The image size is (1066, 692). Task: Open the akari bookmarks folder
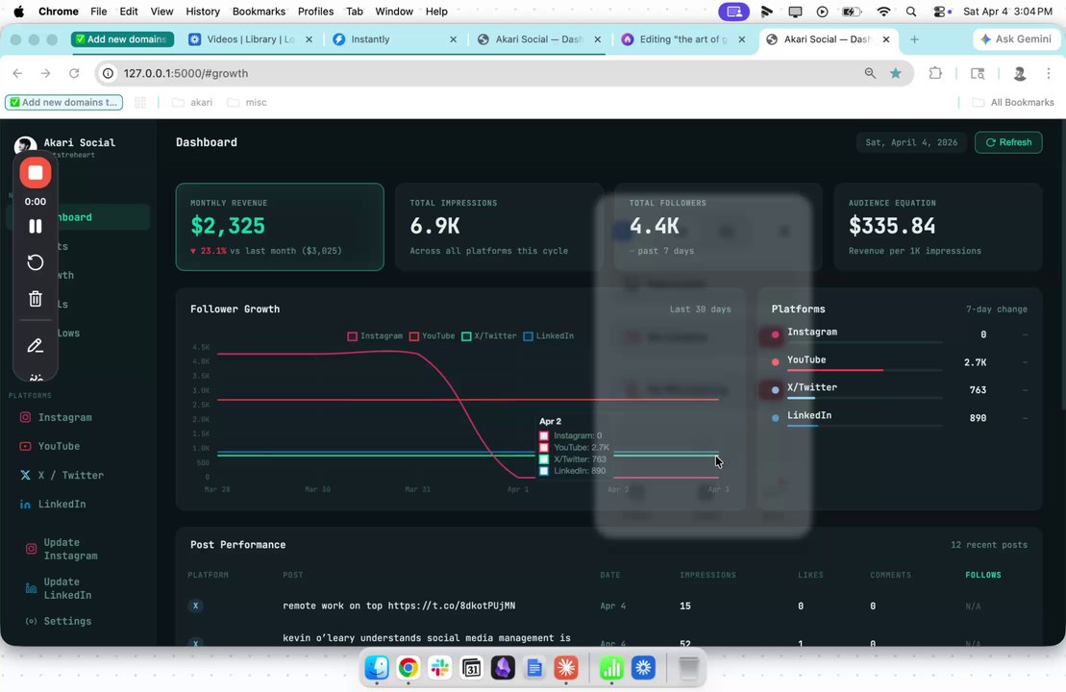[x=192, y=102]
